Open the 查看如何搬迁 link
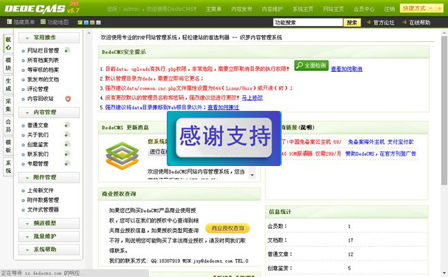The image size is (448, 277). tap(223, 107)
